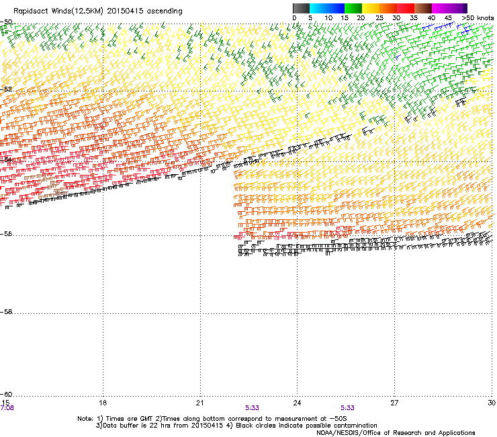Click the NOAA/NESDIS credit text
Screen dimensions: 497x437
[x=396, y=433]
